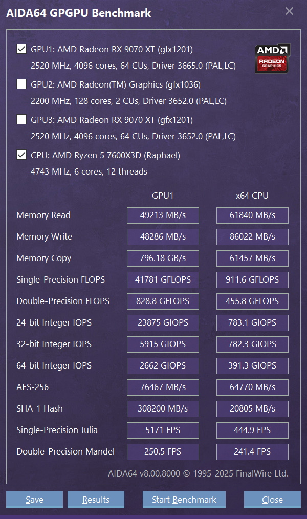Open the Results button
Screen dimensions: 307x519
[96, 500]
